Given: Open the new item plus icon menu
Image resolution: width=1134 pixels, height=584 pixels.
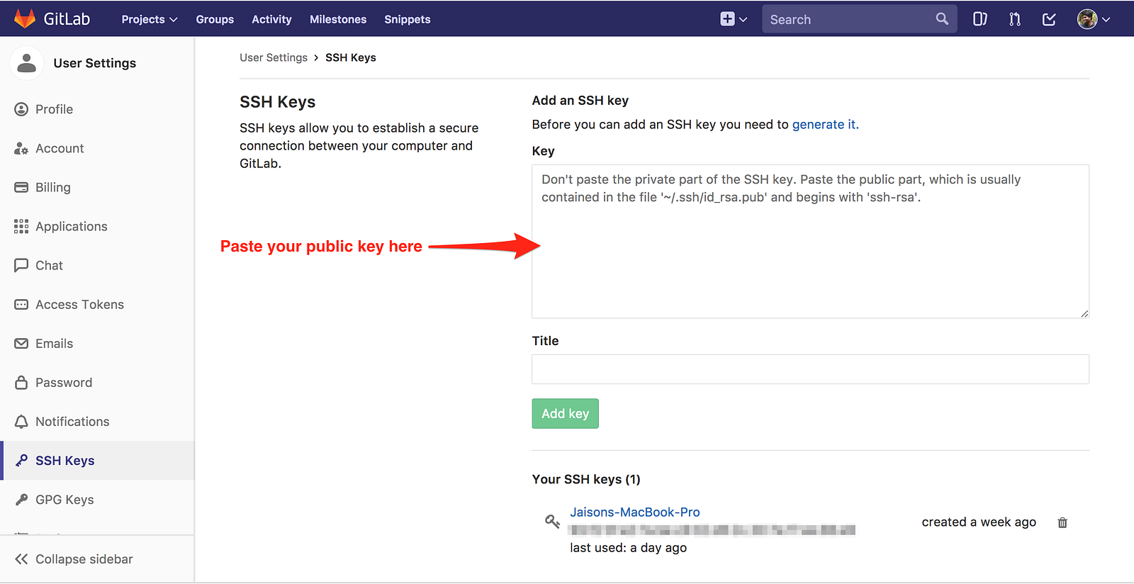Looking at the screenshot, I should 734,19.
